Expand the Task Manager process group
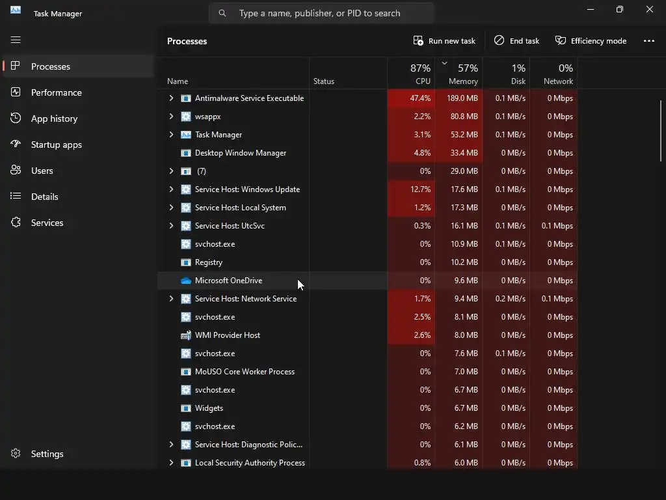This screenshot has height=500, width=666. click(171, 135)
